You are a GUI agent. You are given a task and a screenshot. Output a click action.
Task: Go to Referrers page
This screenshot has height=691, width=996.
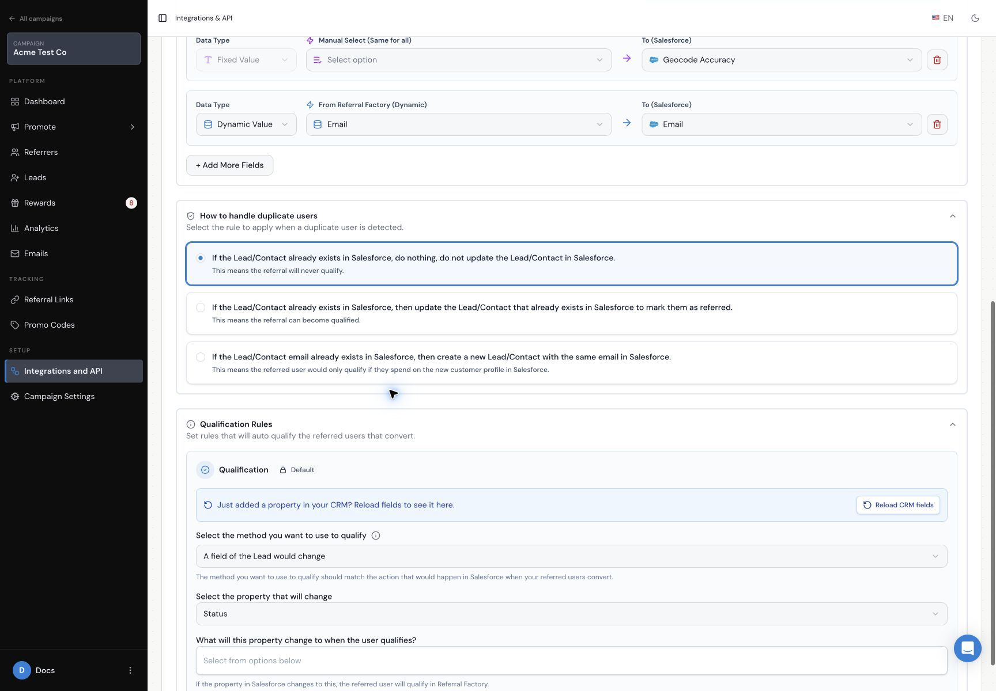point(74,152)
